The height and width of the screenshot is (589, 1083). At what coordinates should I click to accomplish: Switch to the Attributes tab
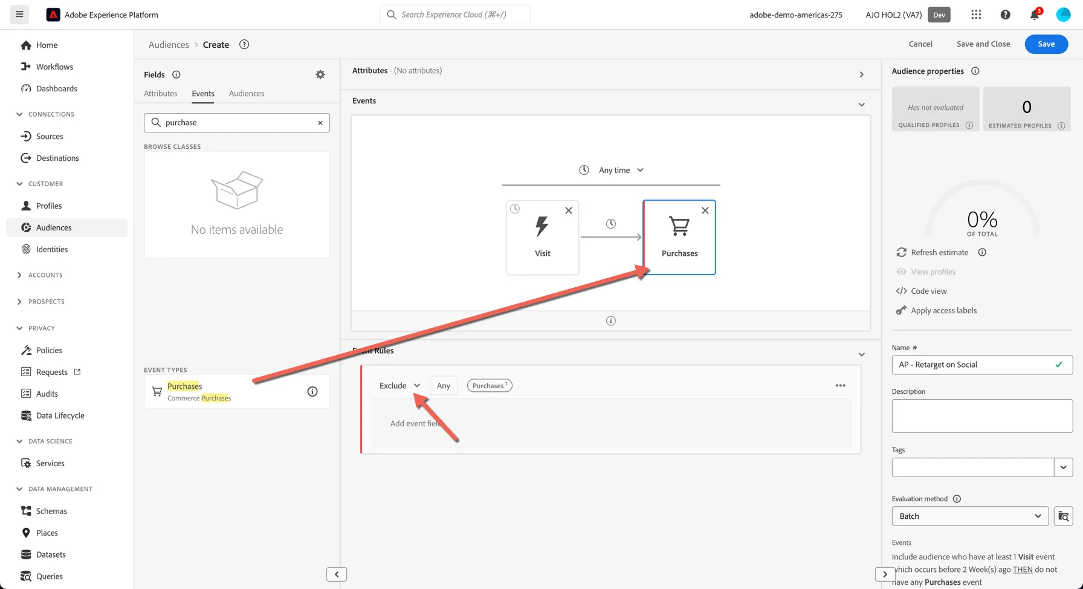[x=161, y=94]
